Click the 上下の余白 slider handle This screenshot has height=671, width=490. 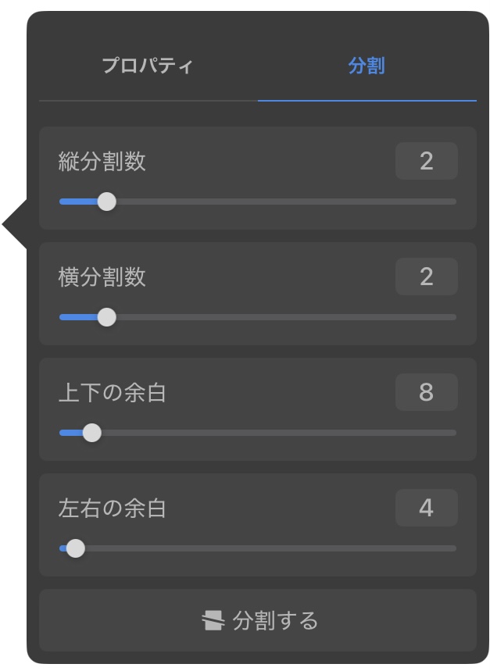[91, 433]
